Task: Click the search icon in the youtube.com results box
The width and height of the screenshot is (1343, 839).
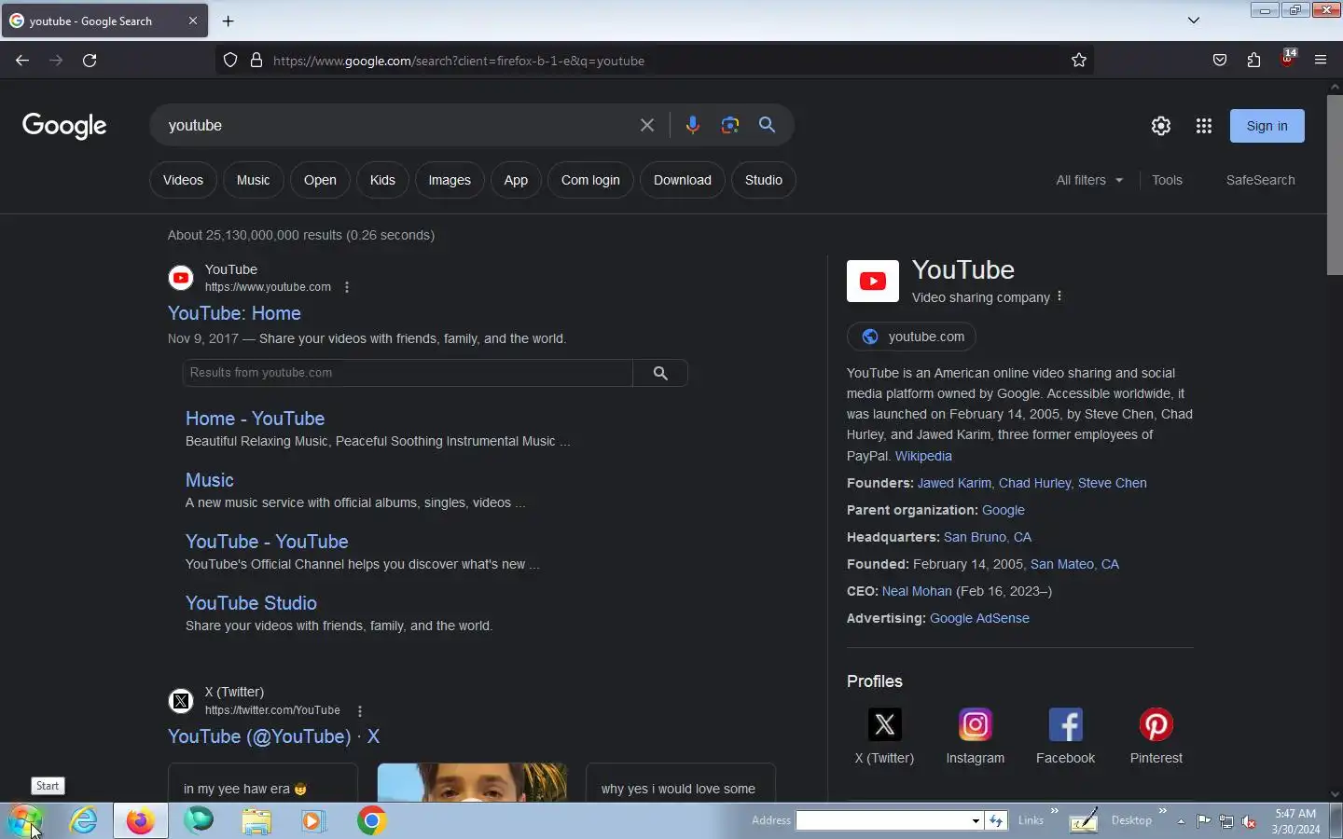Action: [x=660, y=373]
